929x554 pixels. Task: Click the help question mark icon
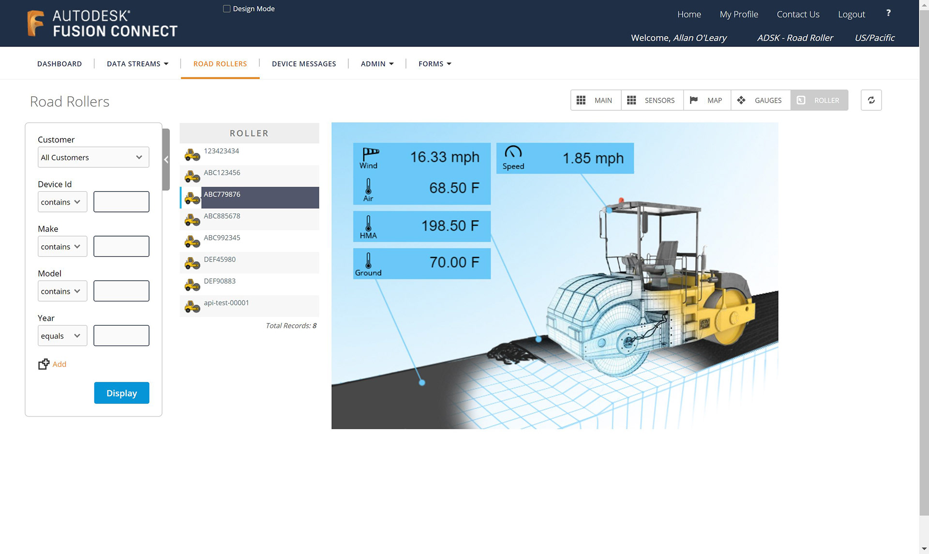[x=888, y=14]
